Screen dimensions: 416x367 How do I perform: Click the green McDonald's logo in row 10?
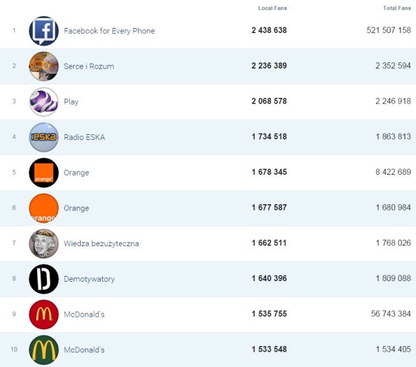[44, 350]
